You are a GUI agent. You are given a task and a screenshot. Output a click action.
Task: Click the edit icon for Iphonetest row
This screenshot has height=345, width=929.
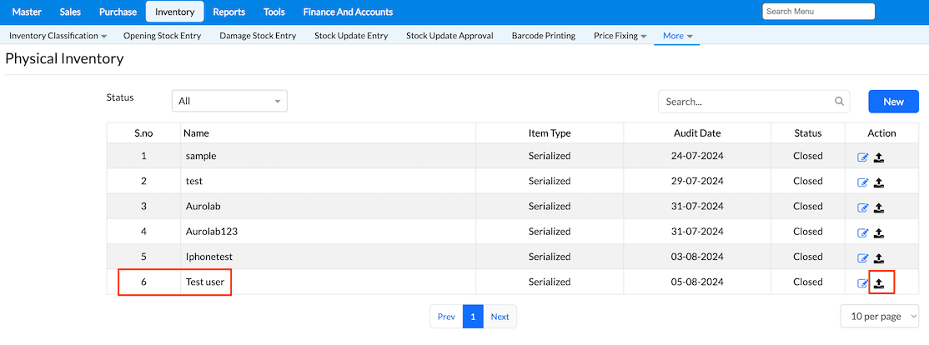(863, 258)
